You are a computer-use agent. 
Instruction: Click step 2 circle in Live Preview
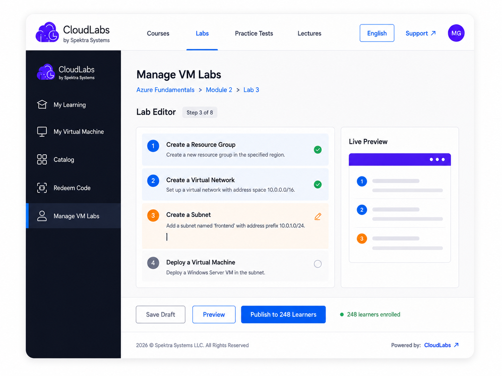click(x=362, y=210)
